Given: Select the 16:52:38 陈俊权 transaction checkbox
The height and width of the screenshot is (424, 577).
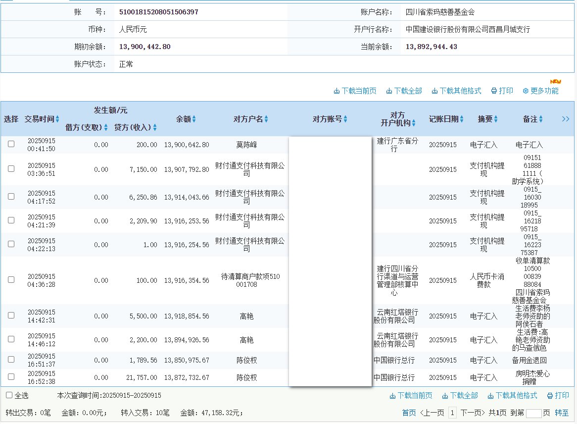Looking at the screenshot, I should coord(11,377).
